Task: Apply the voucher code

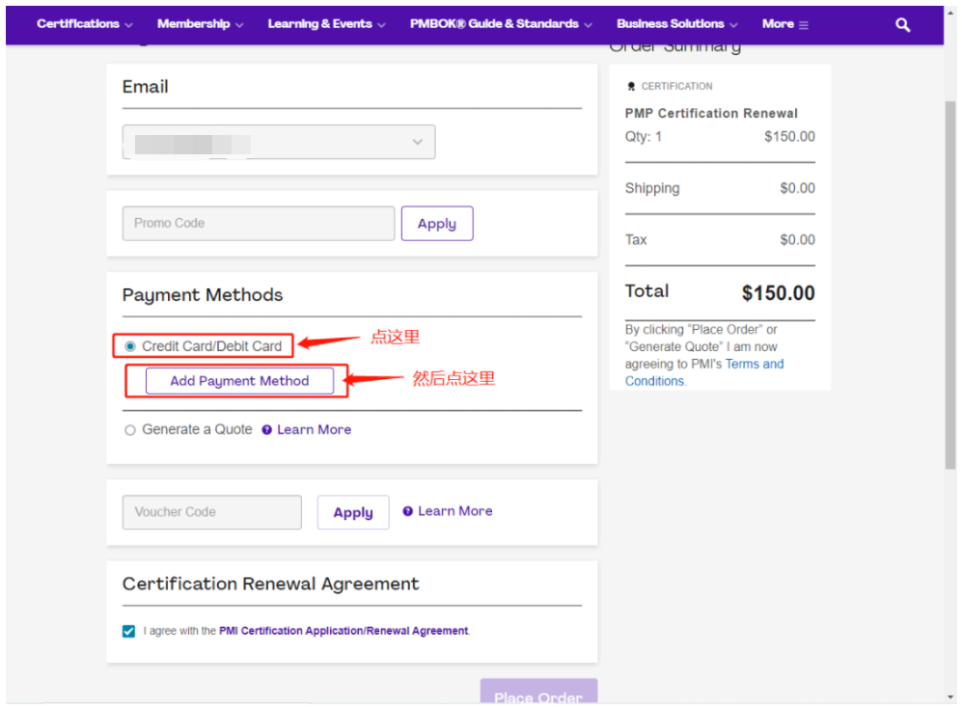Action: tap(353, 512)
